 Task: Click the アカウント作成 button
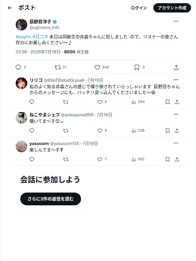(172, 8)
